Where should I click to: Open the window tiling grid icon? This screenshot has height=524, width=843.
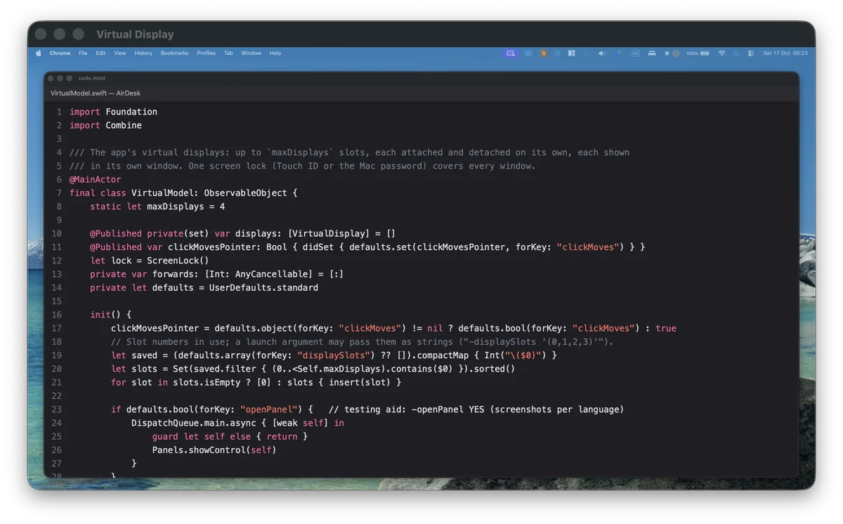(571, 53)
